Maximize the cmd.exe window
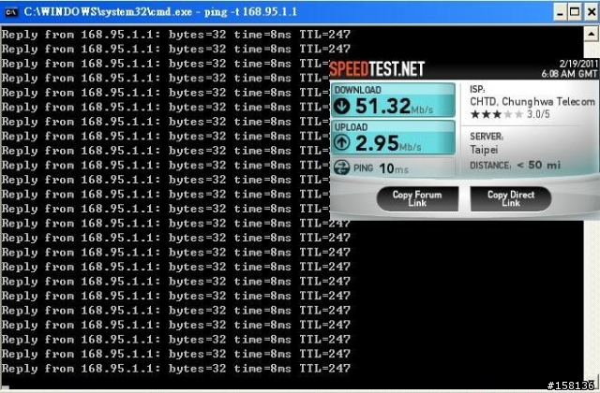Image resolution: width=600 pixels, height=393 pixels. 575,12
